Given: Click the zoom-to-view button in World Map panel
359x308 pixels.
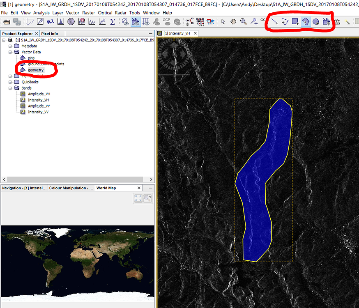Looking at the screenshot, I should point(147,198).
